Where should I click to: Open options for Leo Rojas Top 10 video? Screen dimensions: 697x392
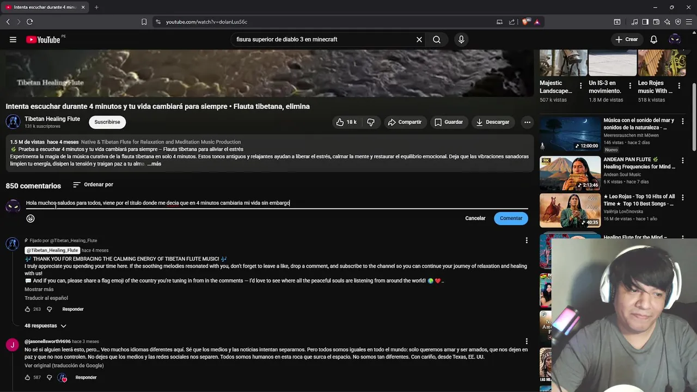(x=682, y=198)
